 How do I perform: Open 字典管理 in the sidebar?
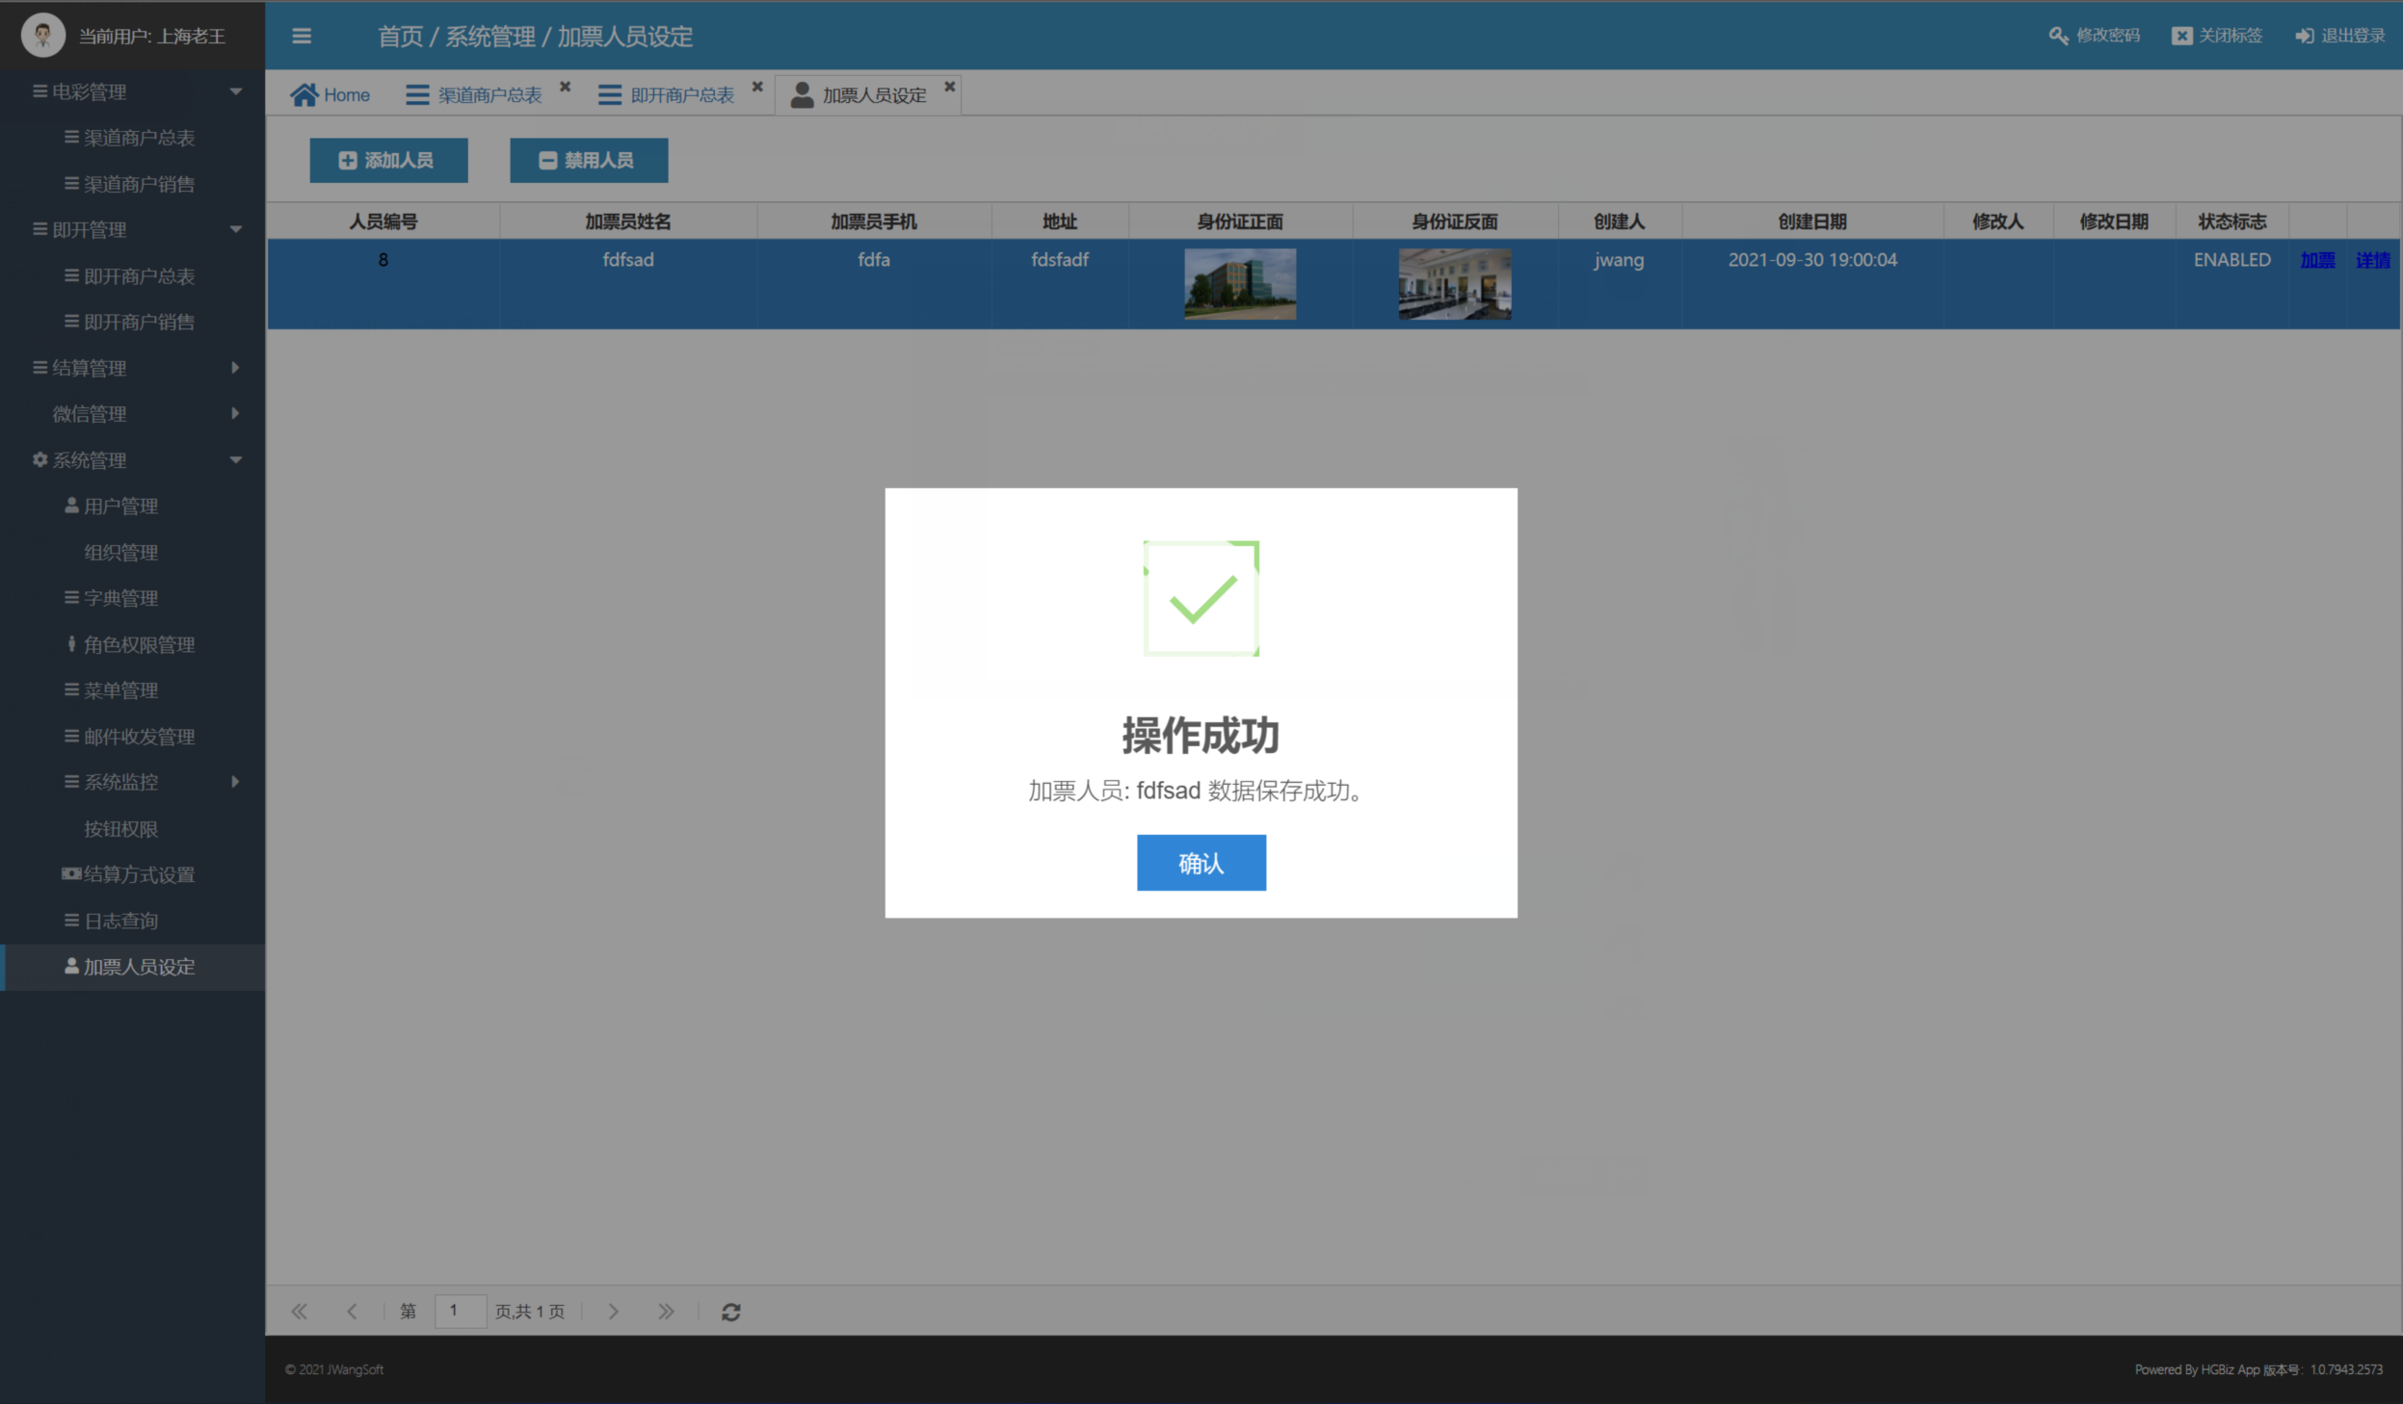[133, 598]
